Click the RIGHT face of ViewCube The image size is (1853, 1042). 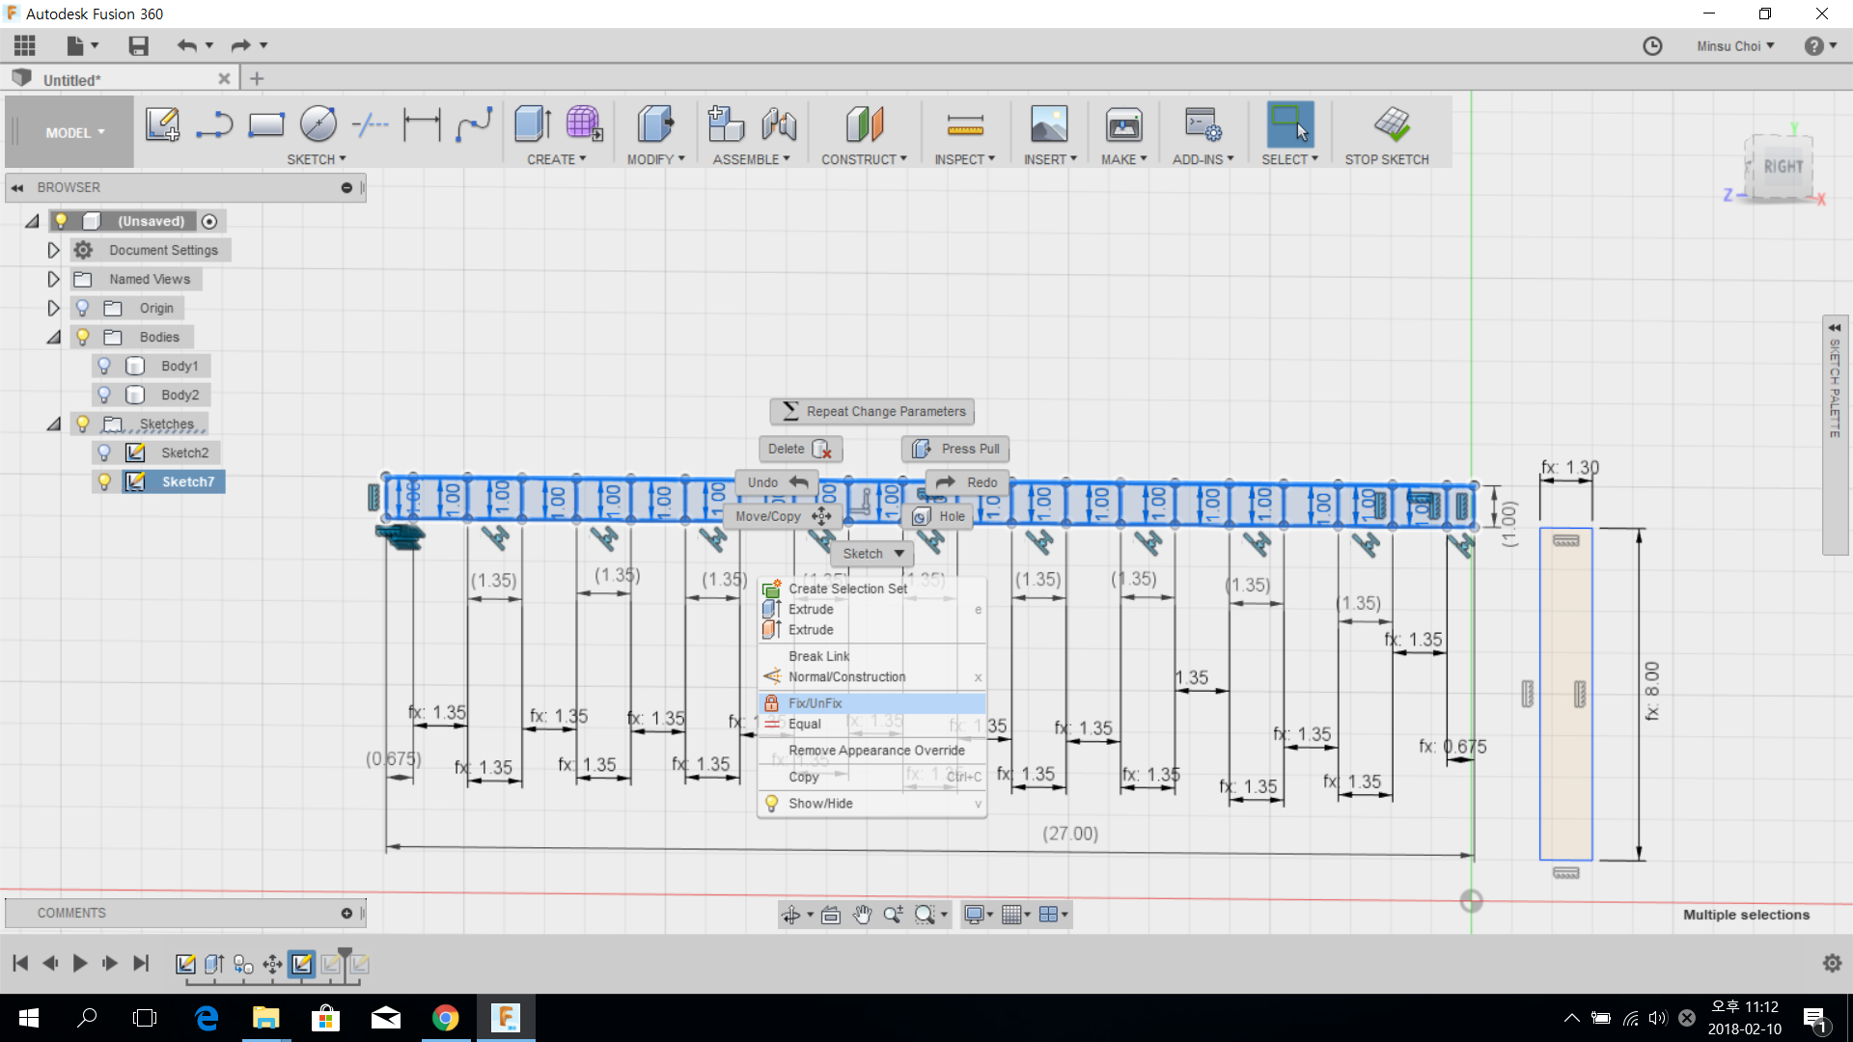coord(1782,166)
